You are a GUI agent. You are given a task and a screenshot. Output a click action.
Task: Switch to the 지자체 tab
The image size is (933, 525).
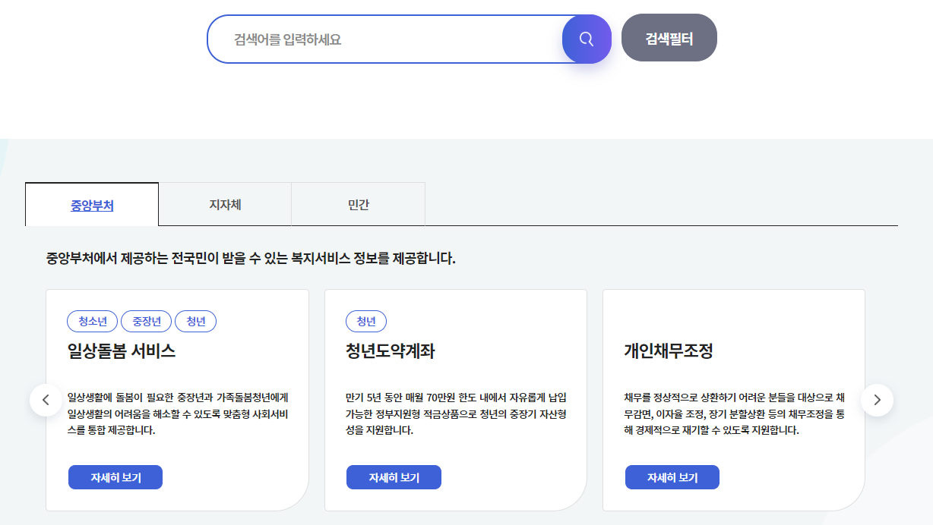224,203
